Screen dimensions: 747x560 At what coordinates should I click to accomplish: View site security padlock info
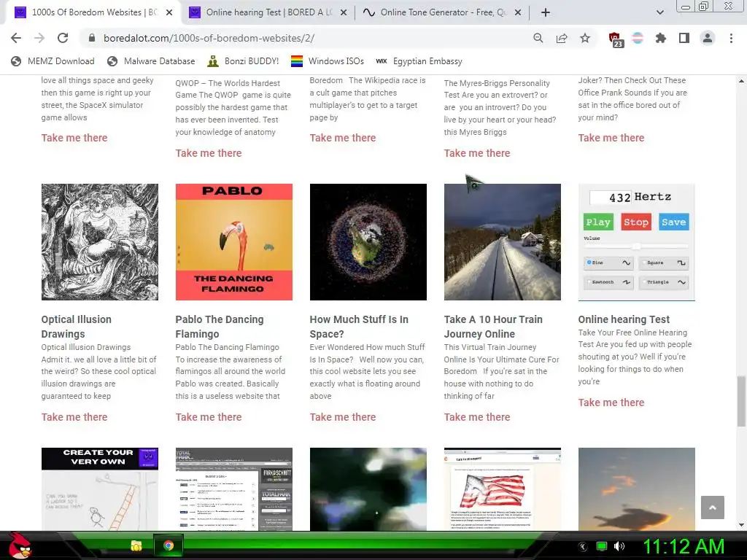point(92,38)
